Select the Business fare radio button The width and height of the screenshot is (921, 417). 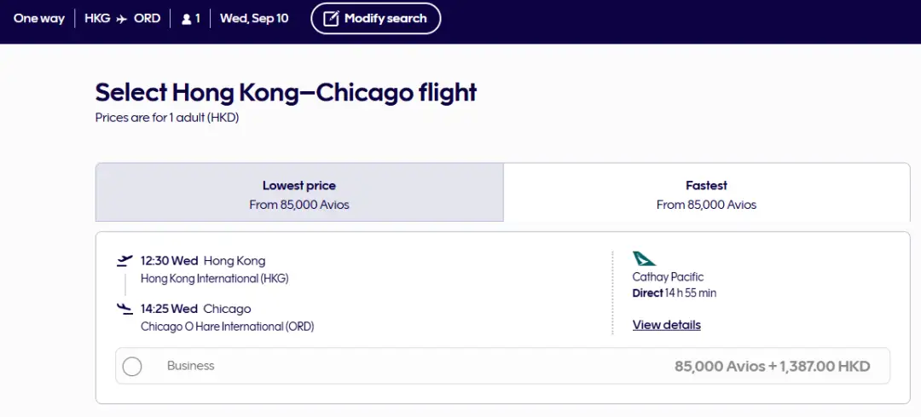(132, 367)
